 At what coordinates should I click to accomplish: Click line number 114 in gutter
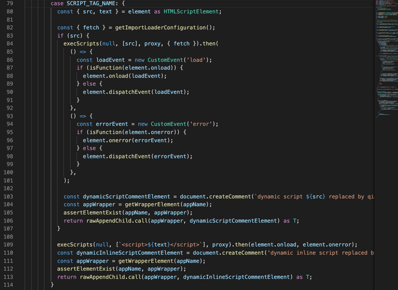(8, 285)
